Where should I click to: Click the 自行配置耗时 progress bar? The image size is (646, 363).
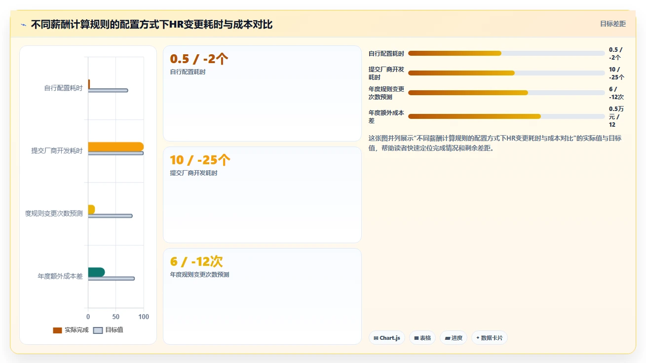point(506,53)
